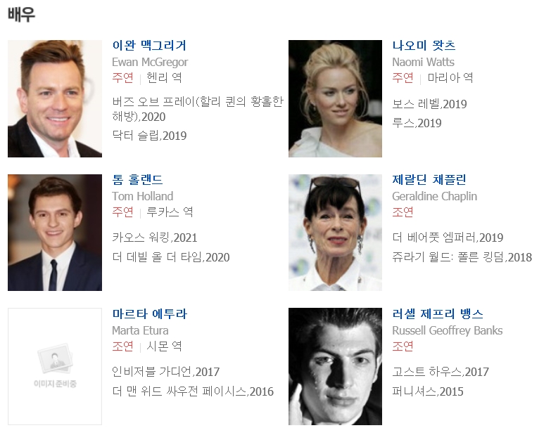551x428 pixels.
Task: Click Marta Etura's placeholder image
Action: point(55,367)
